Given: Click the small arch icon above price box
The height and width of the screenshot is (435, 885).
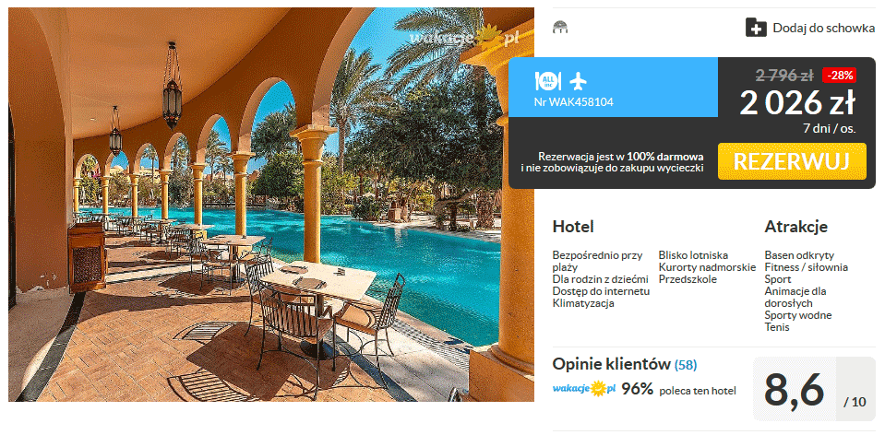Looking at the screenshot, I should [x=560, y=27].
